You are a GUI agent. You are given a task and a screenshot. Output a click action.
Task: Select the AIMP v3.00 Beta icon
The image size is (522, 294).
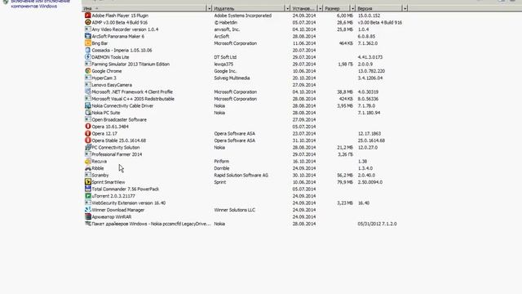(x=88, y=22)
